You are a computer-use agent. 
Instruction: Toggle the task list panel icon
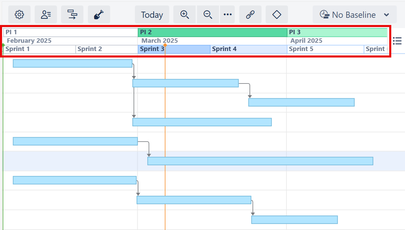click(x=397, y=41)
